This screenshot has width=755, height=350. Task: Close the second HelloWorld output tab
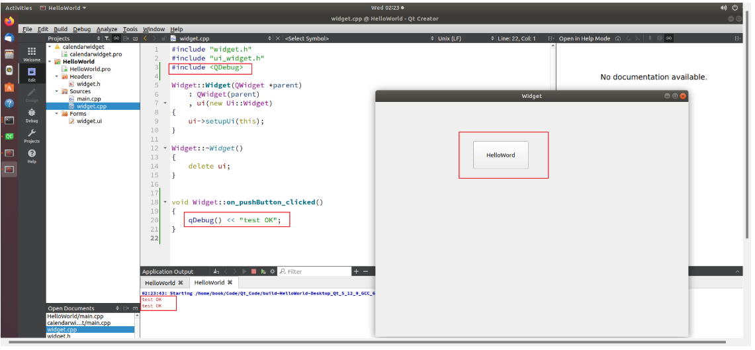click(230, 283)
